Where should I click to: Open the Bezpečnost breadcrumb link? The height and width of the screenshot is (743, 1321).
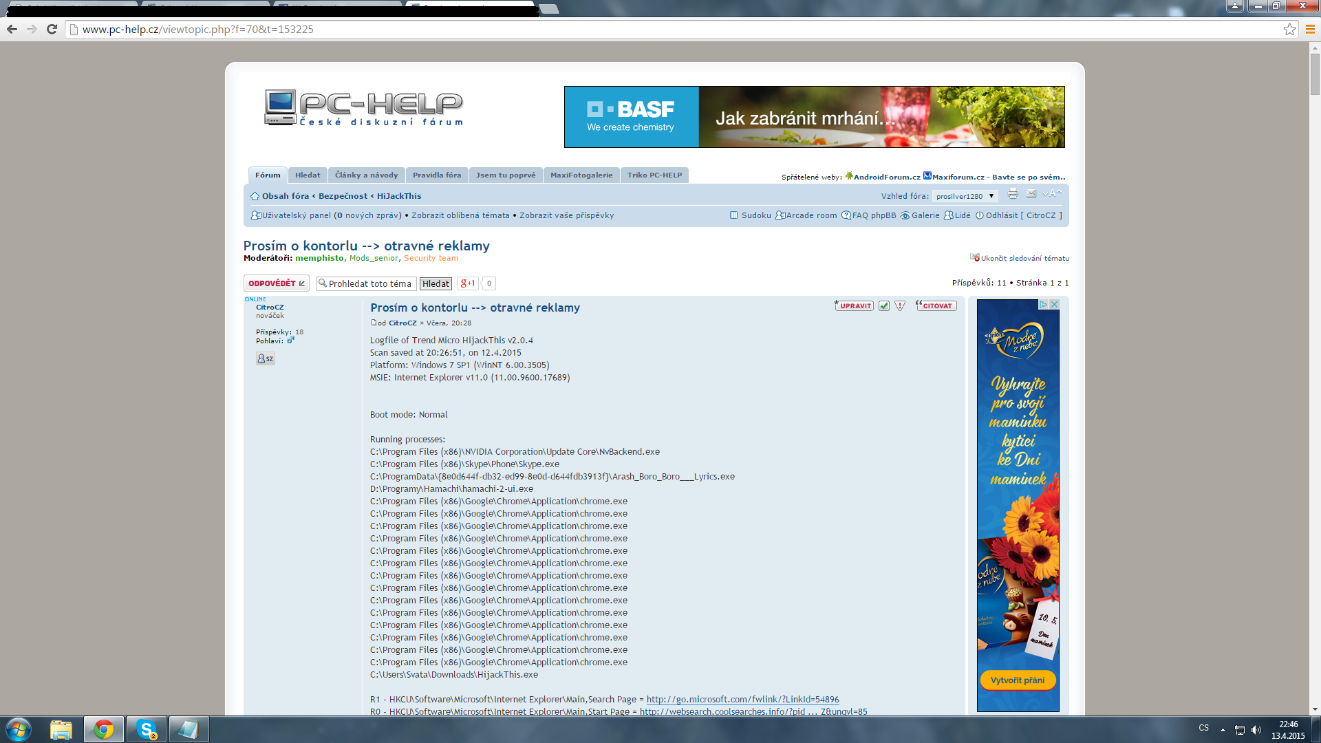click(343, 196)
